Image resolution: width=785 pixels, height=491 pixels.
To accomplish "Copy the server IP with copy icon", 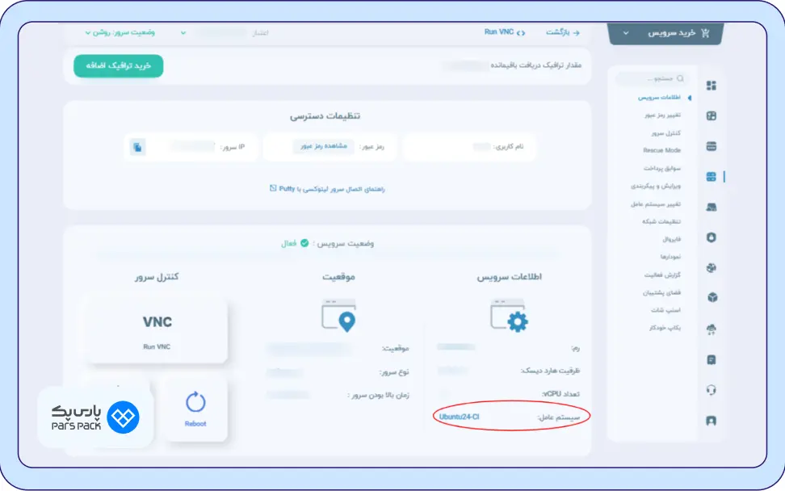I will 139,147.
